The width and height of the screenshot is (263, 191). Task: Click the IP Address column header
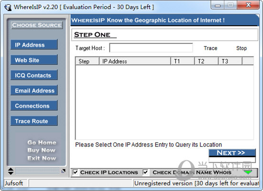click(x=135, y=61)
